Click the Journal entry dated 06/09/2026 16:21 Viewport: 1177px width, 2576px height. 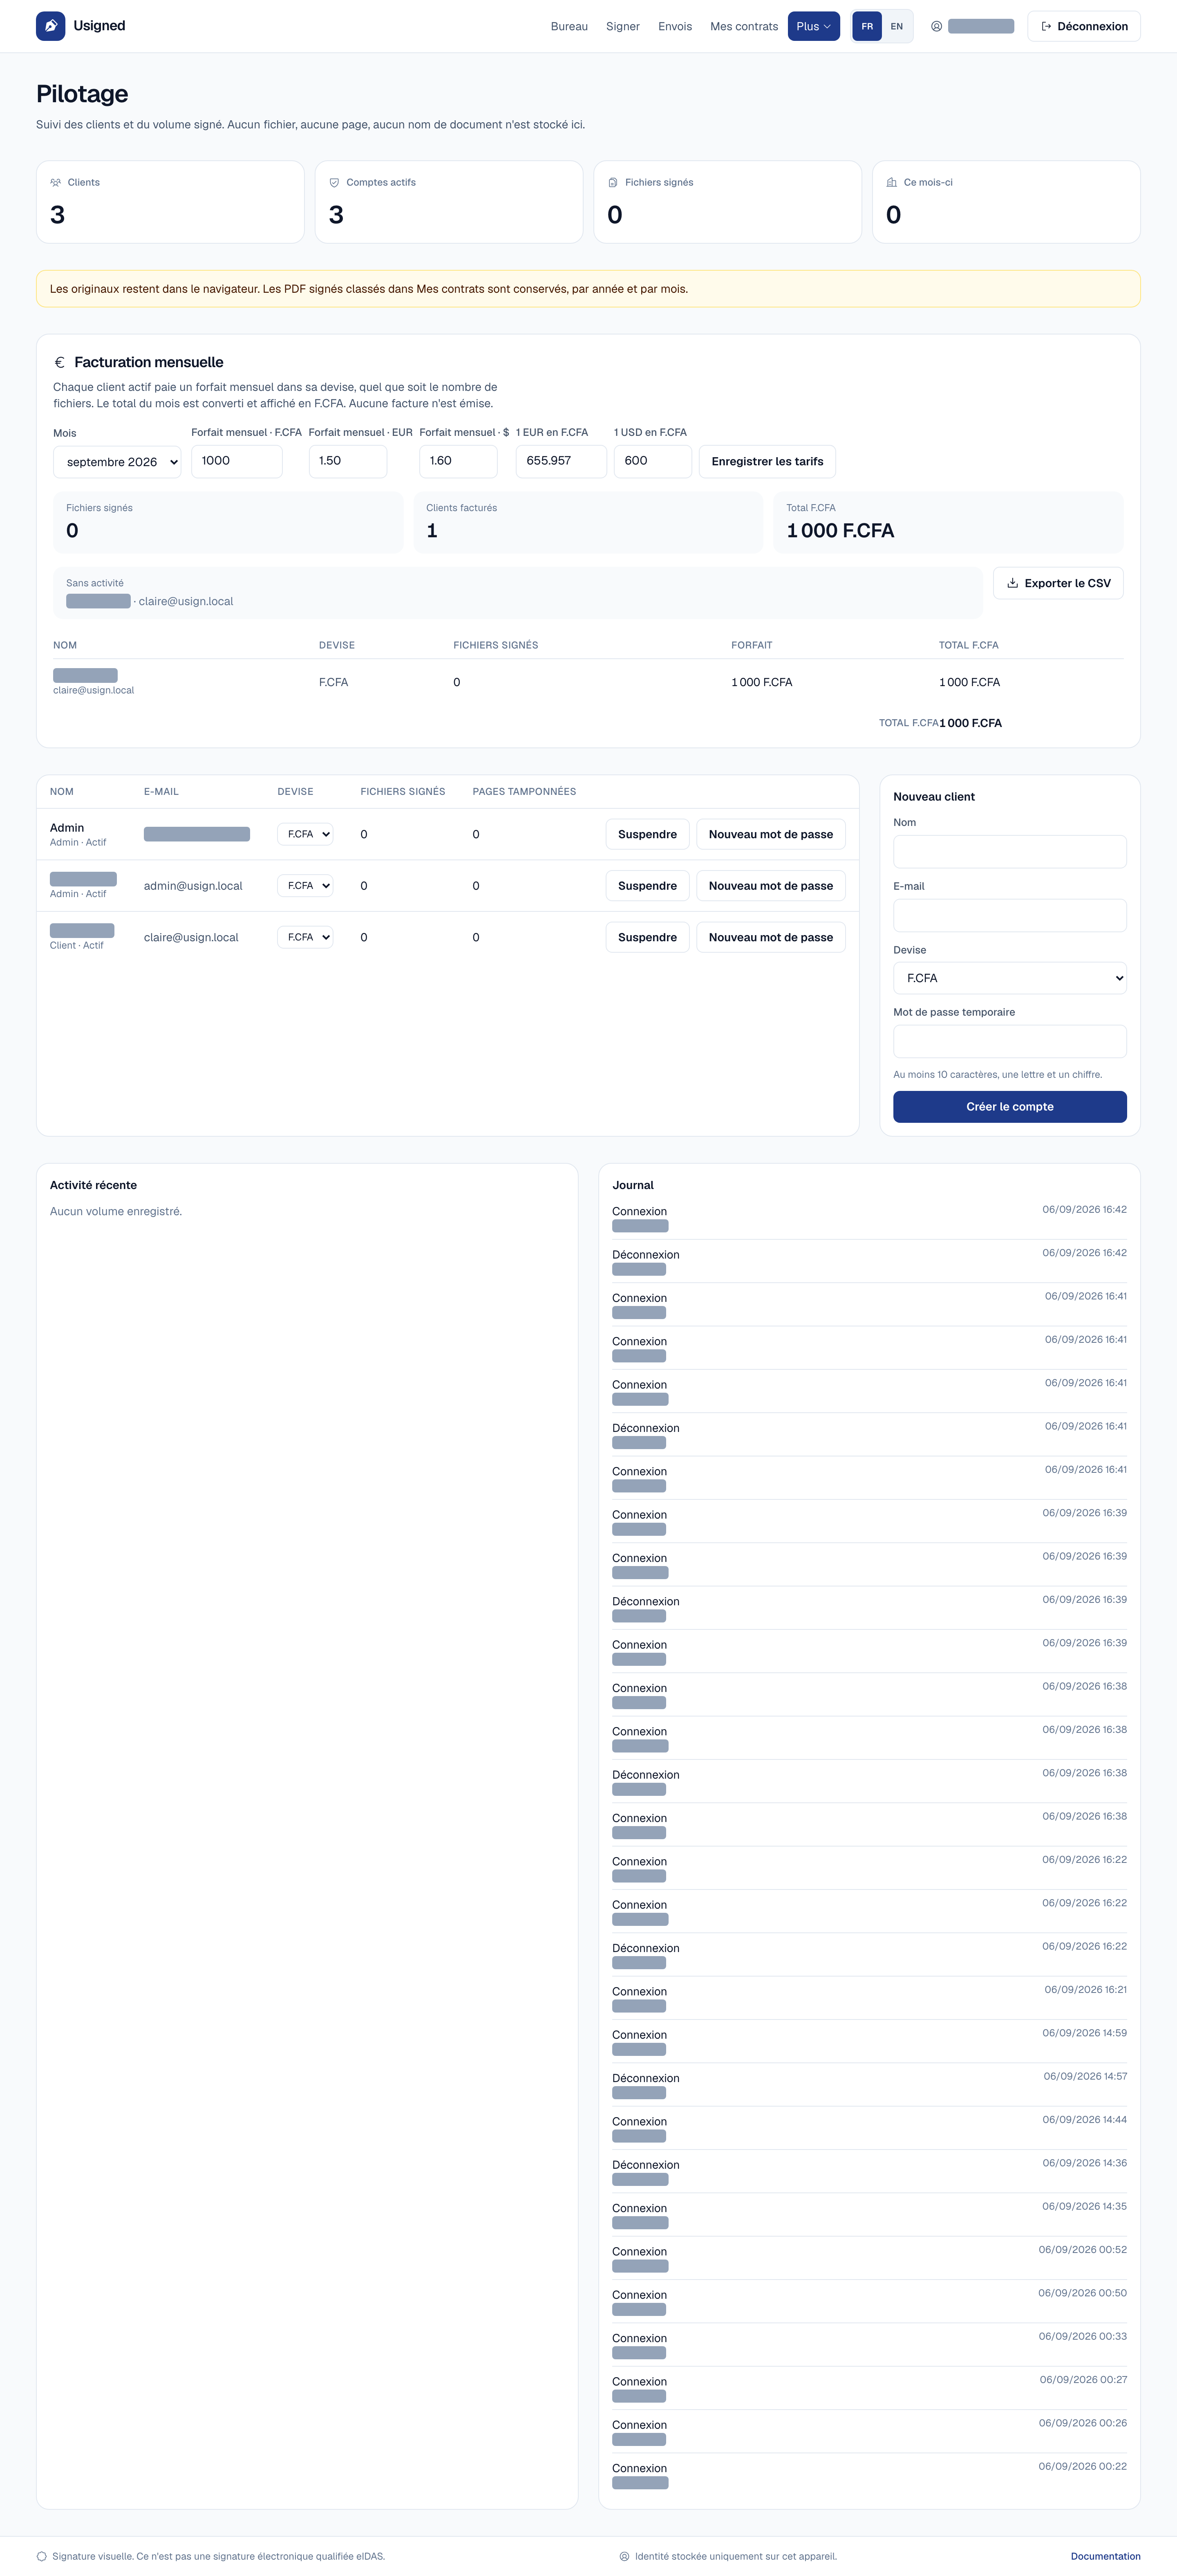coord(869,1998)
